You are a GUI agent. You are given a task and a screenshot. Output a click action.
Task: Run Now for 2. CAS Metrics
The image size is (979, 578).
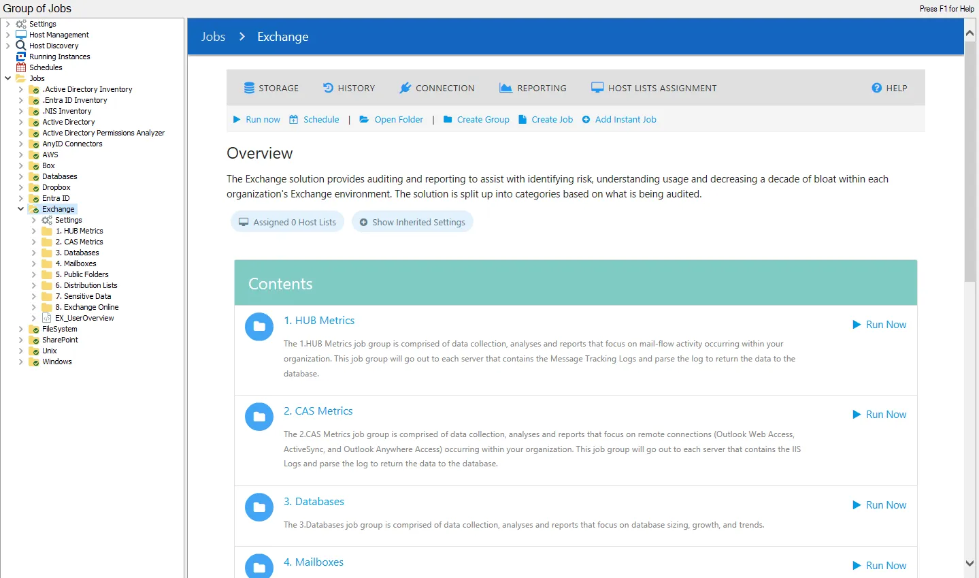tap(880, 415)
